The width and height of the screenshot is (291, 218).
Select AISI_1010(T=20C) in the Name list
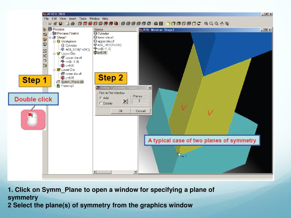pos(109,45)
